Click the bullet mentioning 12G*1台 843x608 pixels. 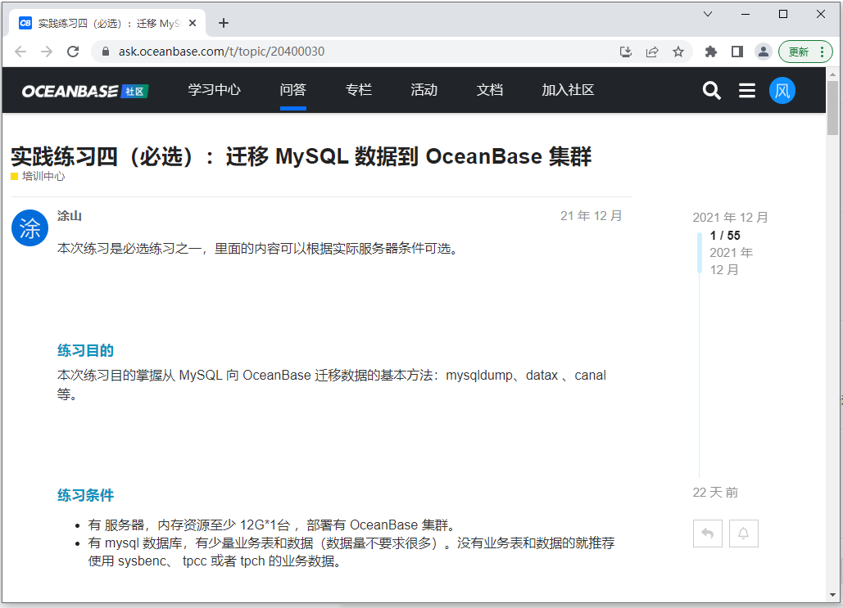[273, 525]
